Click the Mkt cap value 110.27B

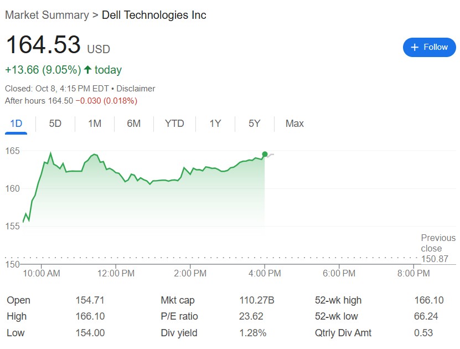[256, 300]
